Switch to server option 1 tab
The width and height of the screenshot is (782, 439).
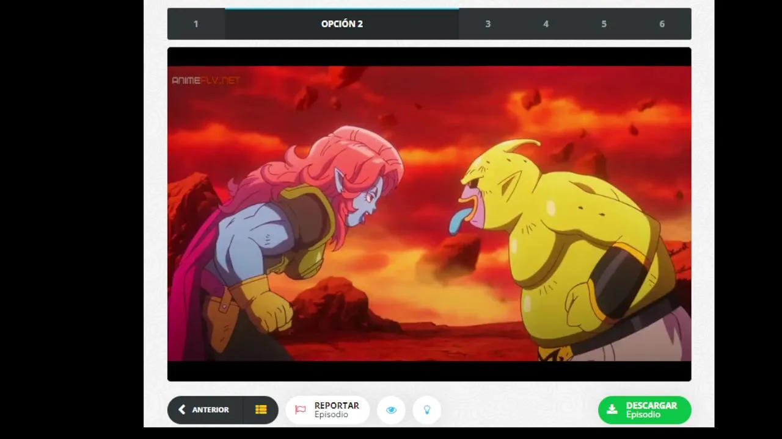[x=196, y=24]
